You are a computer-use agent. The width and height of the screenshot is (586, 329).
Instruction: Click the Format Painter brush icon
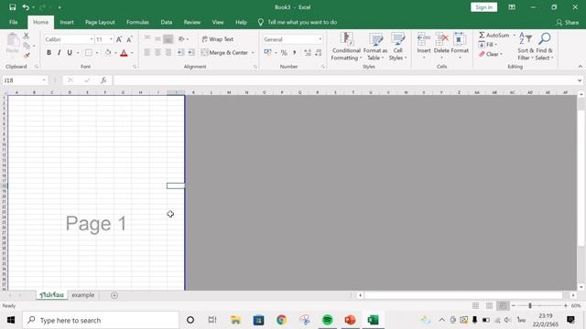(x=27, y=55)
